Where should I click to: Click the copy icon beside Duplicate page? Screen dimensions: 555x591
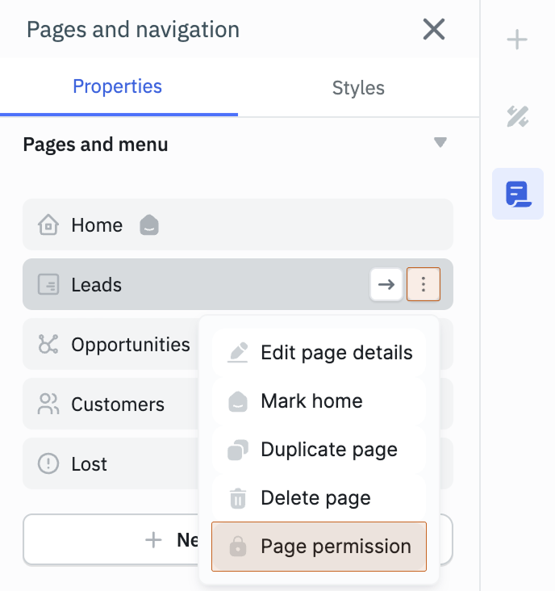point(238,450)
